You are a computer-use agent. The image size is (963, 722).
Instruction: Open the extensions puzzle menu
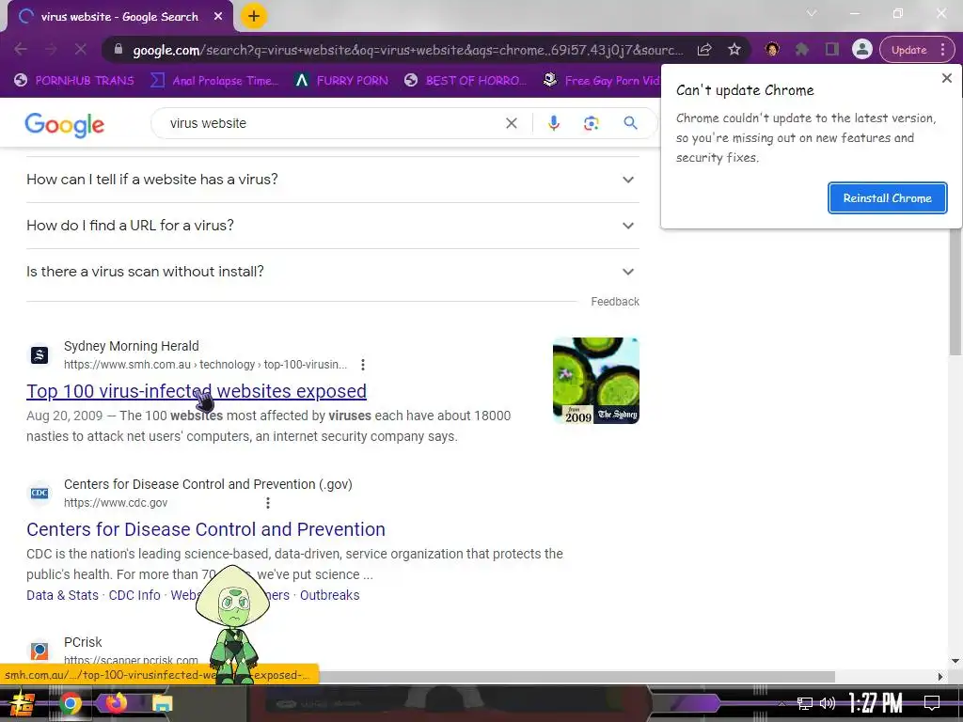[x=801, y=49]
